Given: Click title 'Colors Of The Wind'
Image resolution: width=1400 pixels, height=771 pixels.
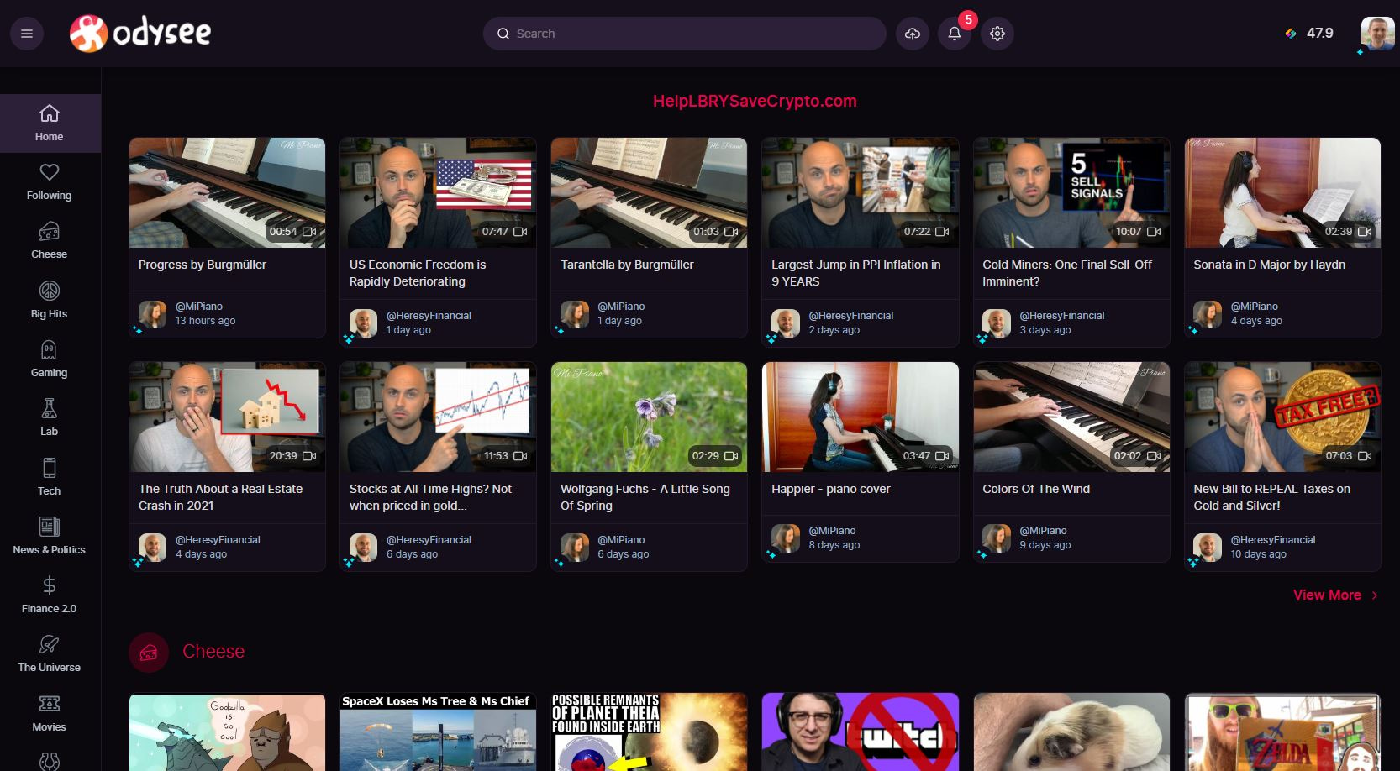Looking at the screenshot, I should coord(1036,489).
